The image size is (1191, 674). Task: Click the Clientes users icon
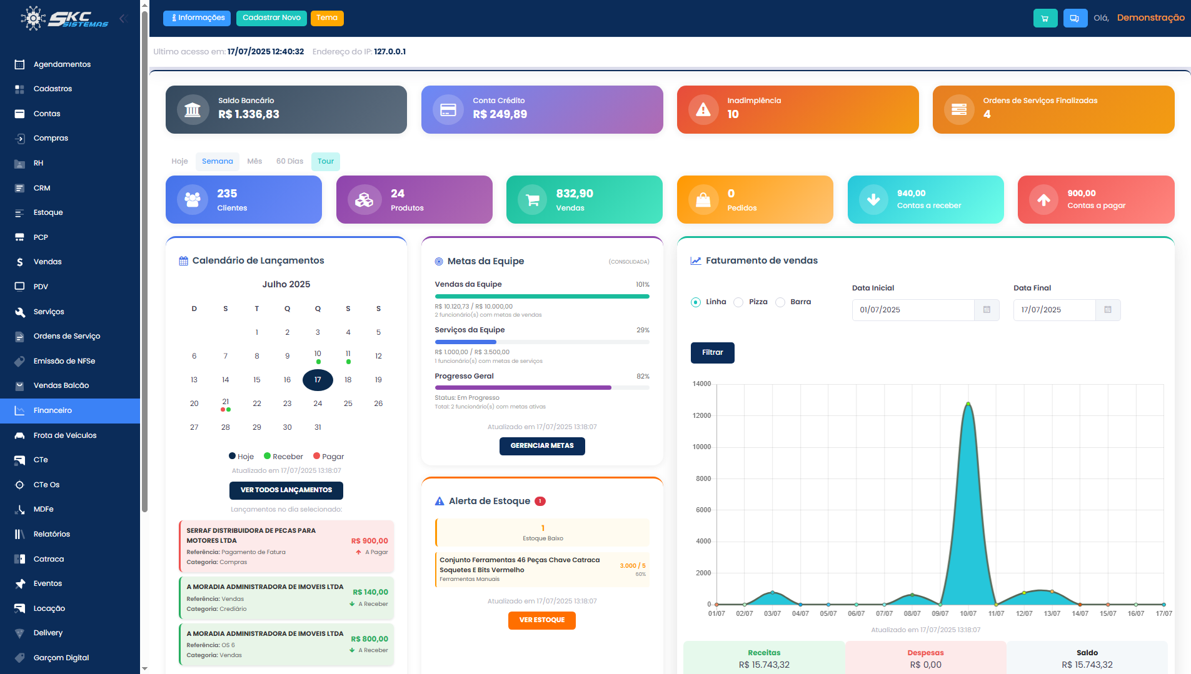(x=193, y=200)
